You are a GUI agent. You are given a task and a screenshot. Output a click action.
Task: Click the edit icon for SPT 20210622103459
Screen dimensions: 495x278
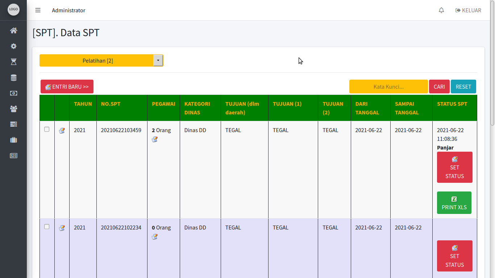pyautogui.click(x=62, y=131)
